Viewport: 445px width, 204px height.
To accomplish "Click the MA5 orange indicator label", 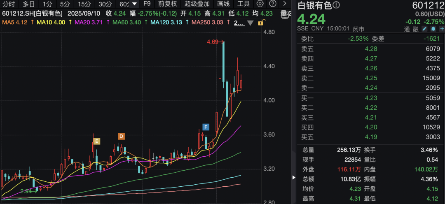I will 14,22.
